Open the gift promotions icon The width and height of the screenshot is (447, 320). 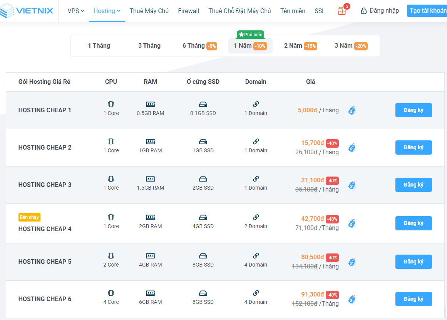tap(342, 11)
